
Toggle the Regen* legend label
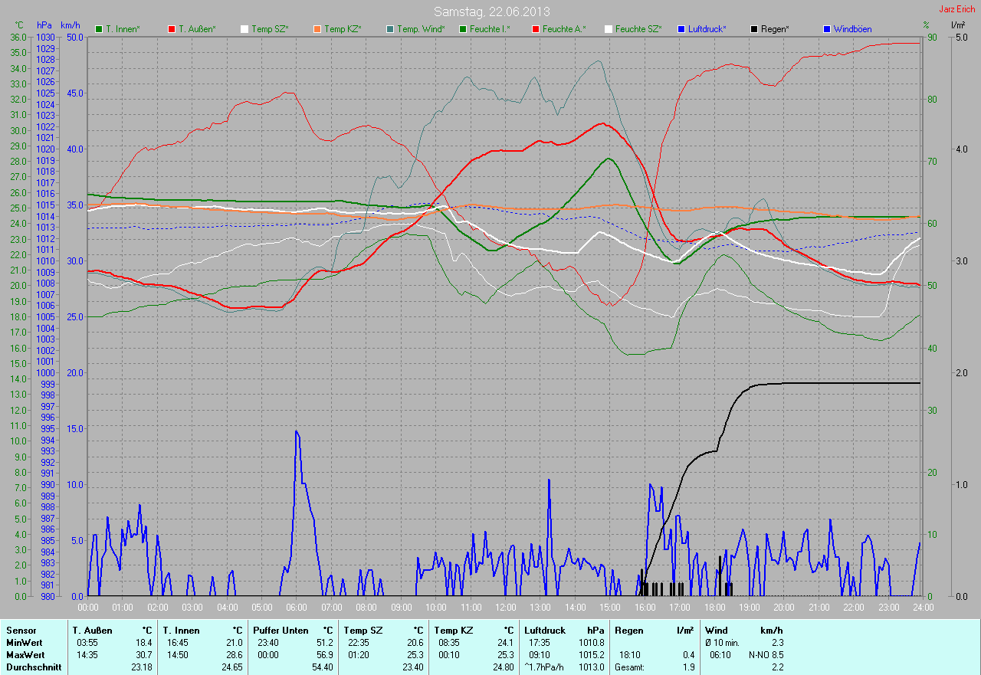775,29
